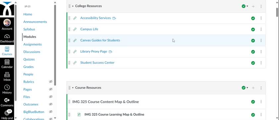The width and height of the screenshot is (279, 120).
Task: Open IMG 325 Course Learning Map & Outline page
Action: [x=114, y=114]
